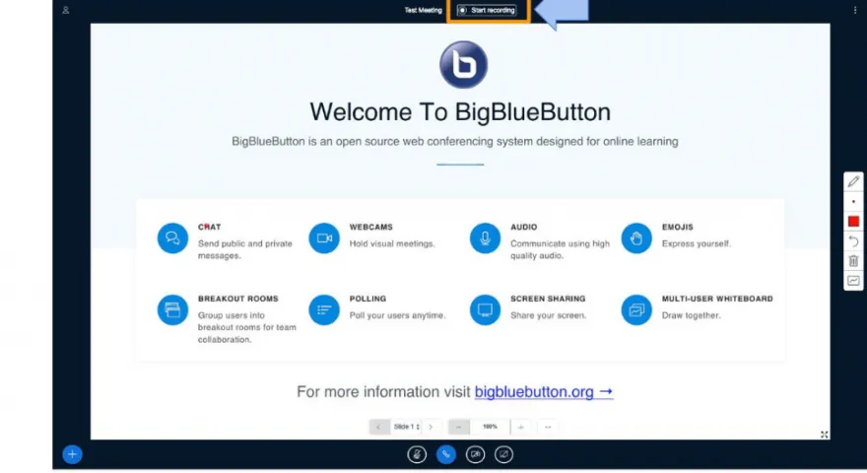This screenshot has width=867, height=473.
Task: Toggle screen share button
Action: coord(503,454)
